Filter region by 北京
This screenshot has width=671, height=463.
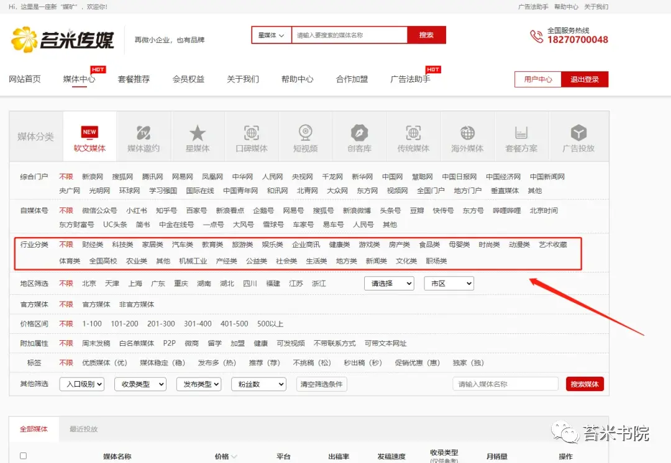click(89, 284)
